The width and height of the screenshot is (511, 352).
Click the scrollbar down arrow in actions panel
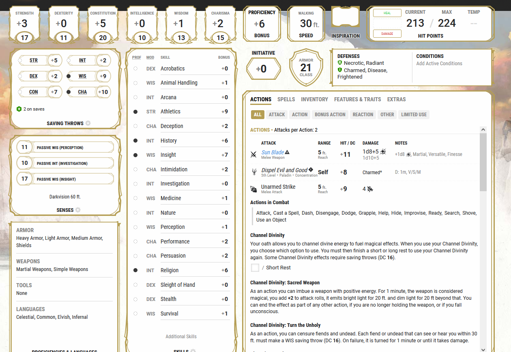(483, 349)
